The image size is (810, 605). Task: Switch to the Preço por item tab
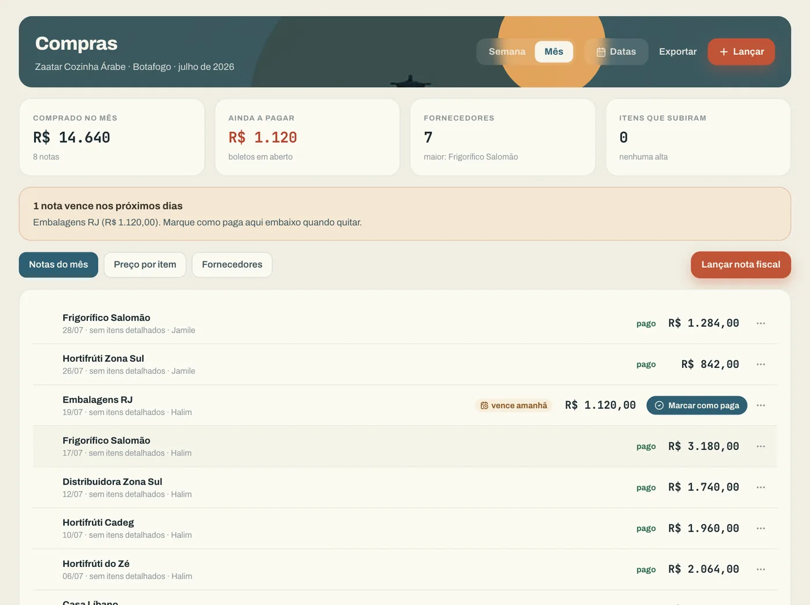point(145,265)
